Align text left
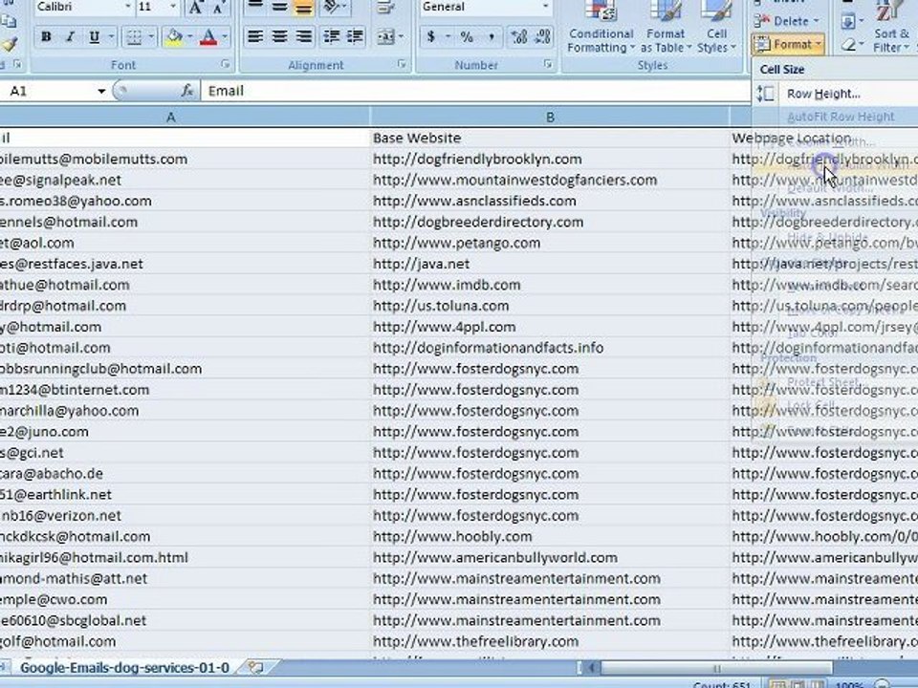Screen dimensions: 918x688 pyautogui.click(x=254, y=37)
